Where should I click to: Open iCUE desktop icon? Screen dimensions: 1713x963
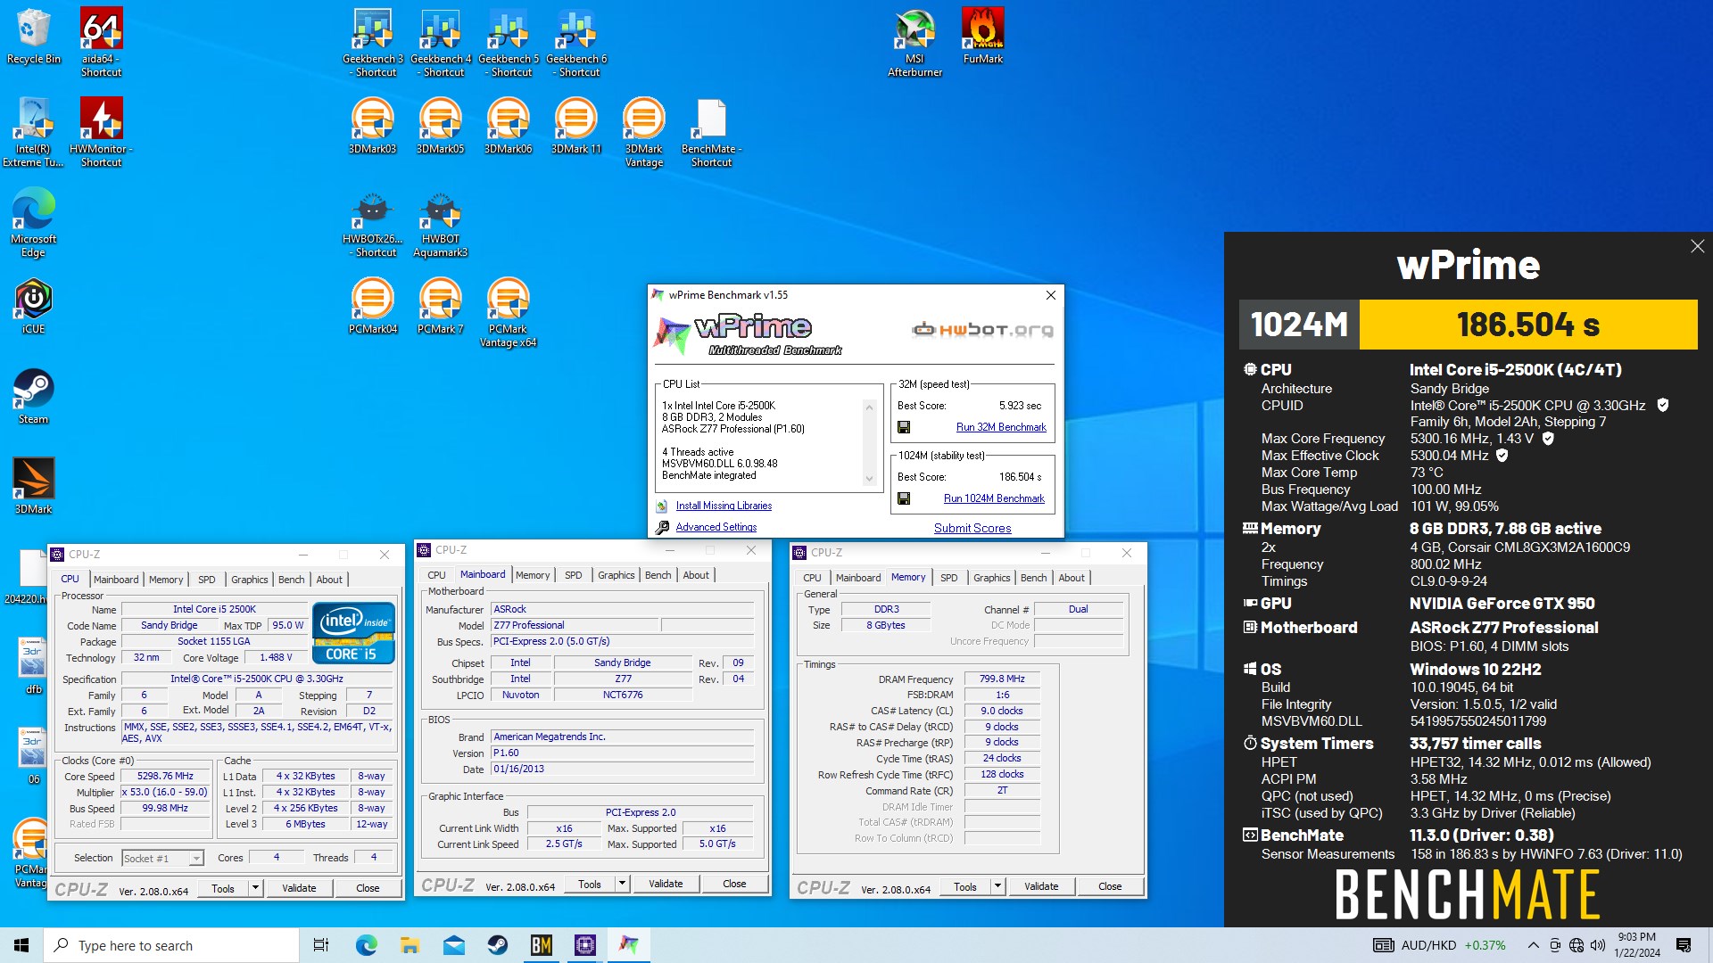point(34,306)
